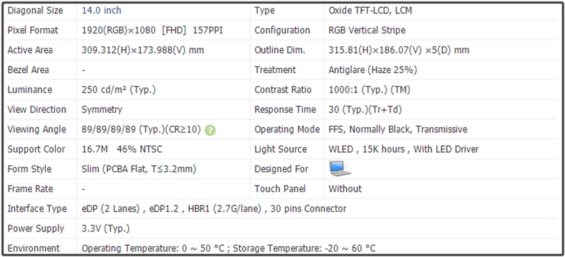Click the eDP interface type description
The height and width of the screenshot is (257, 565).
pos(214,209)
